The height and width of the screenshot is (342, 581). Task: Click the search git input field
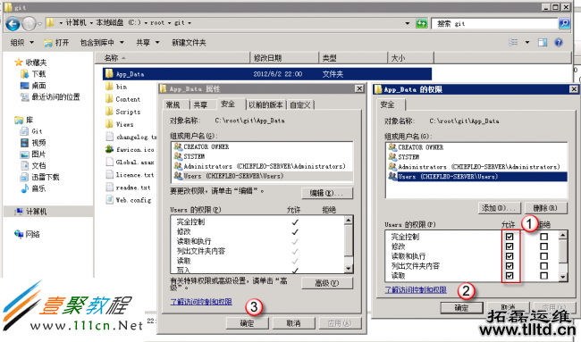[x=494, y=23]
